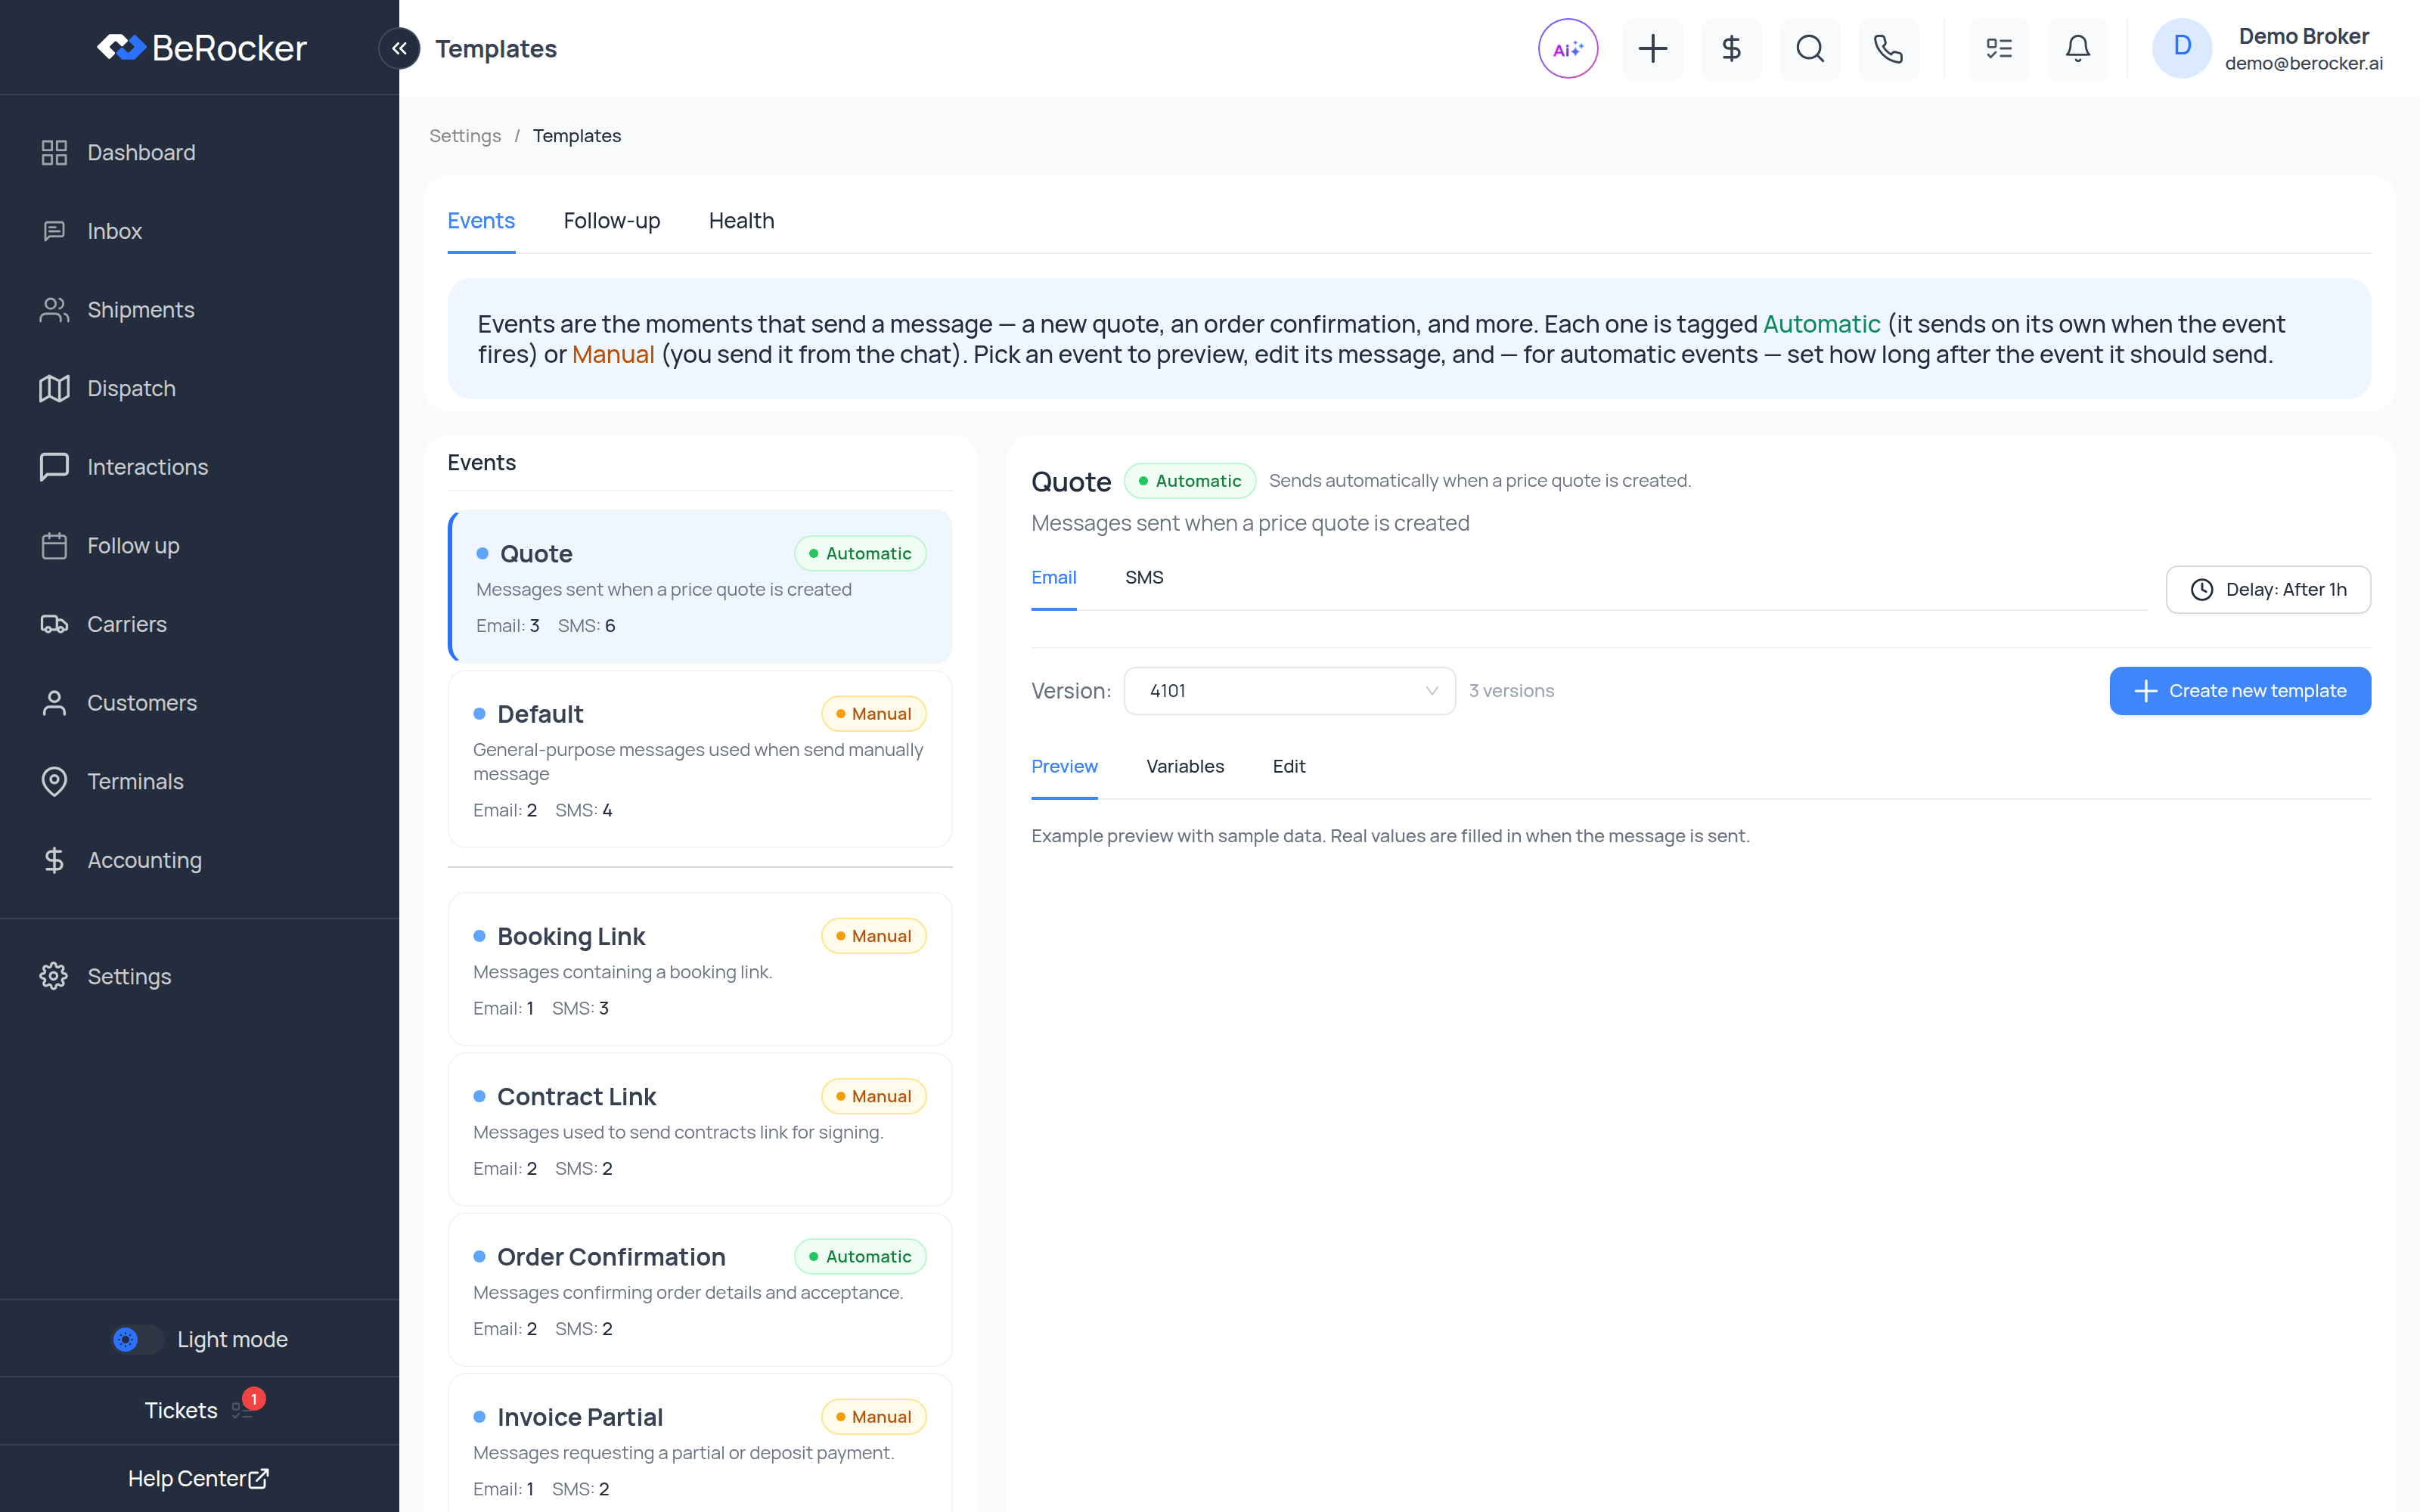Select the Order Confirmation event card
2420x1512 pixels.
pyautogui.click(x=700, y=1289)
